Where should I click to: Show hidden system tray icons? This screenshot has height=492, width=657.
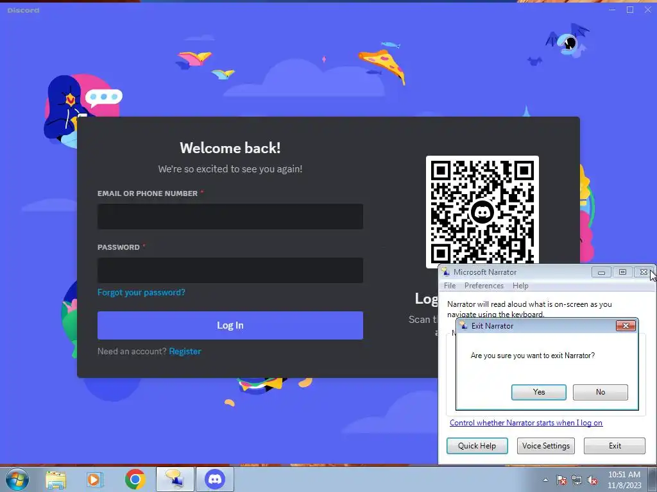click(545, 480)
